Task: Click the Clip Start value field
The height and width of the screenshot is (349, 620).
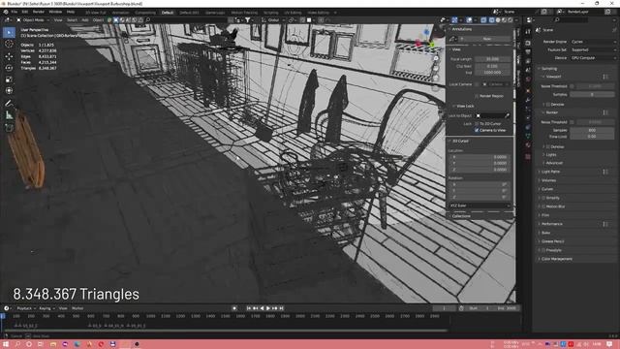Action: click(x=493, y=66)
